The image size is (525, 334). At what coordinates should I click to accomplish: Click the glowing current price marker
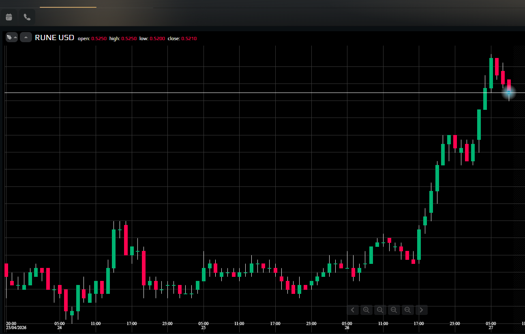coord(509,93)
